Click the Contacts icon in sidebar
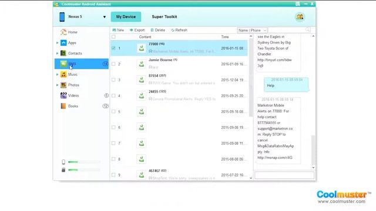Viewport: 376px width, 211px height. click(63, 53)
